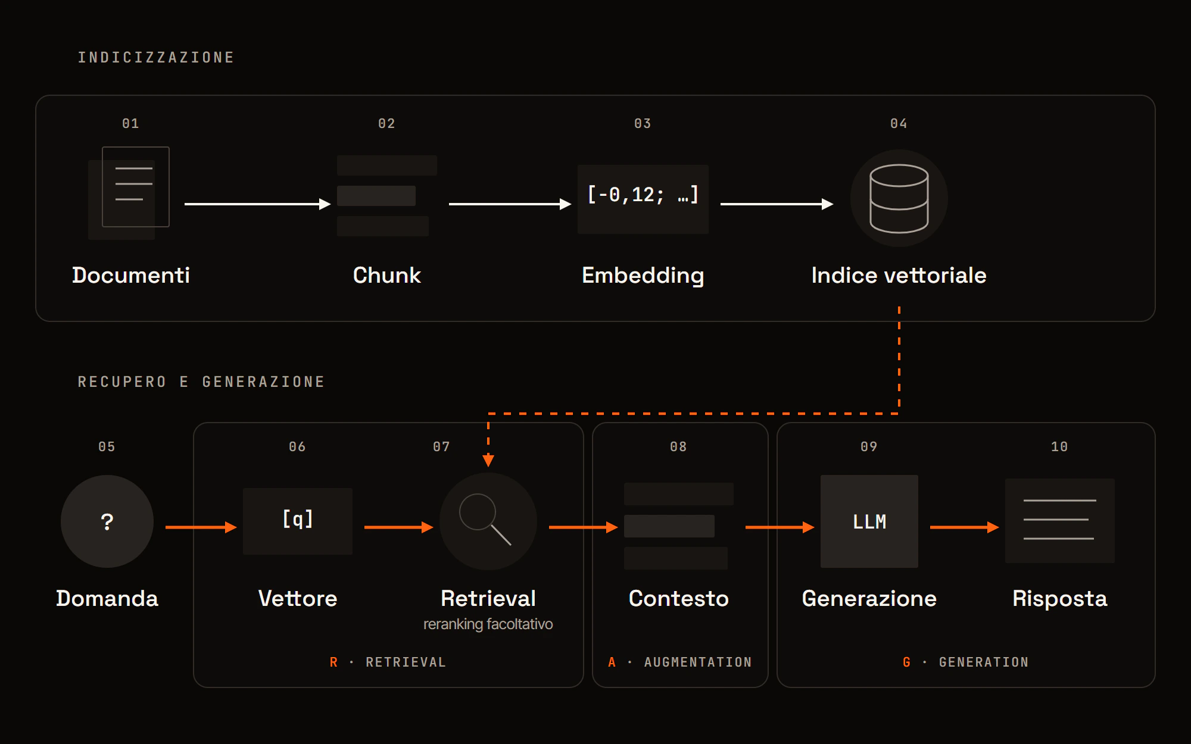Click the Chunk label
Screen dimensions: 1191x744
click(387, 276)
